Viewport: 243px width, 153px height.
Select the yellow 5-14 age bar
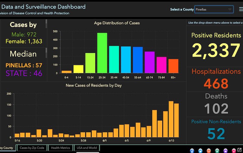(x=78, y=69)
